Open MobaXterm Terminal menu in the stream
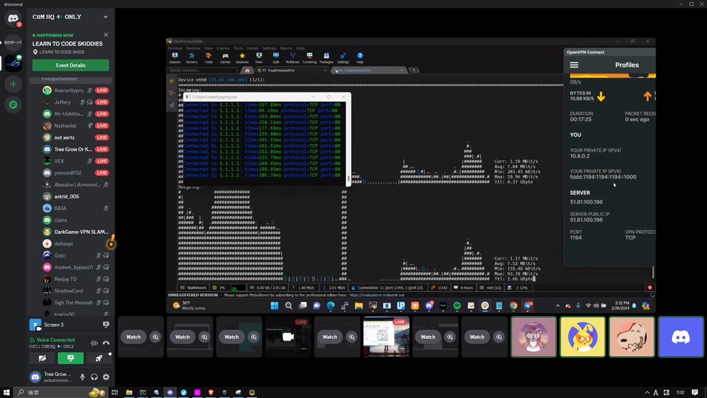Viewport: 707px width, 398px height. point(175,48)
